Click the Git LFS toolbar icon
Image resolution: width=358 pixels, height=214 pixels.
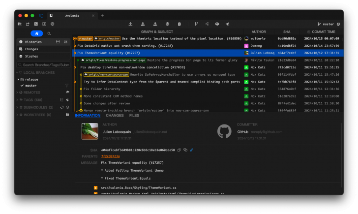pyautogui.click(x=217, y=24)
